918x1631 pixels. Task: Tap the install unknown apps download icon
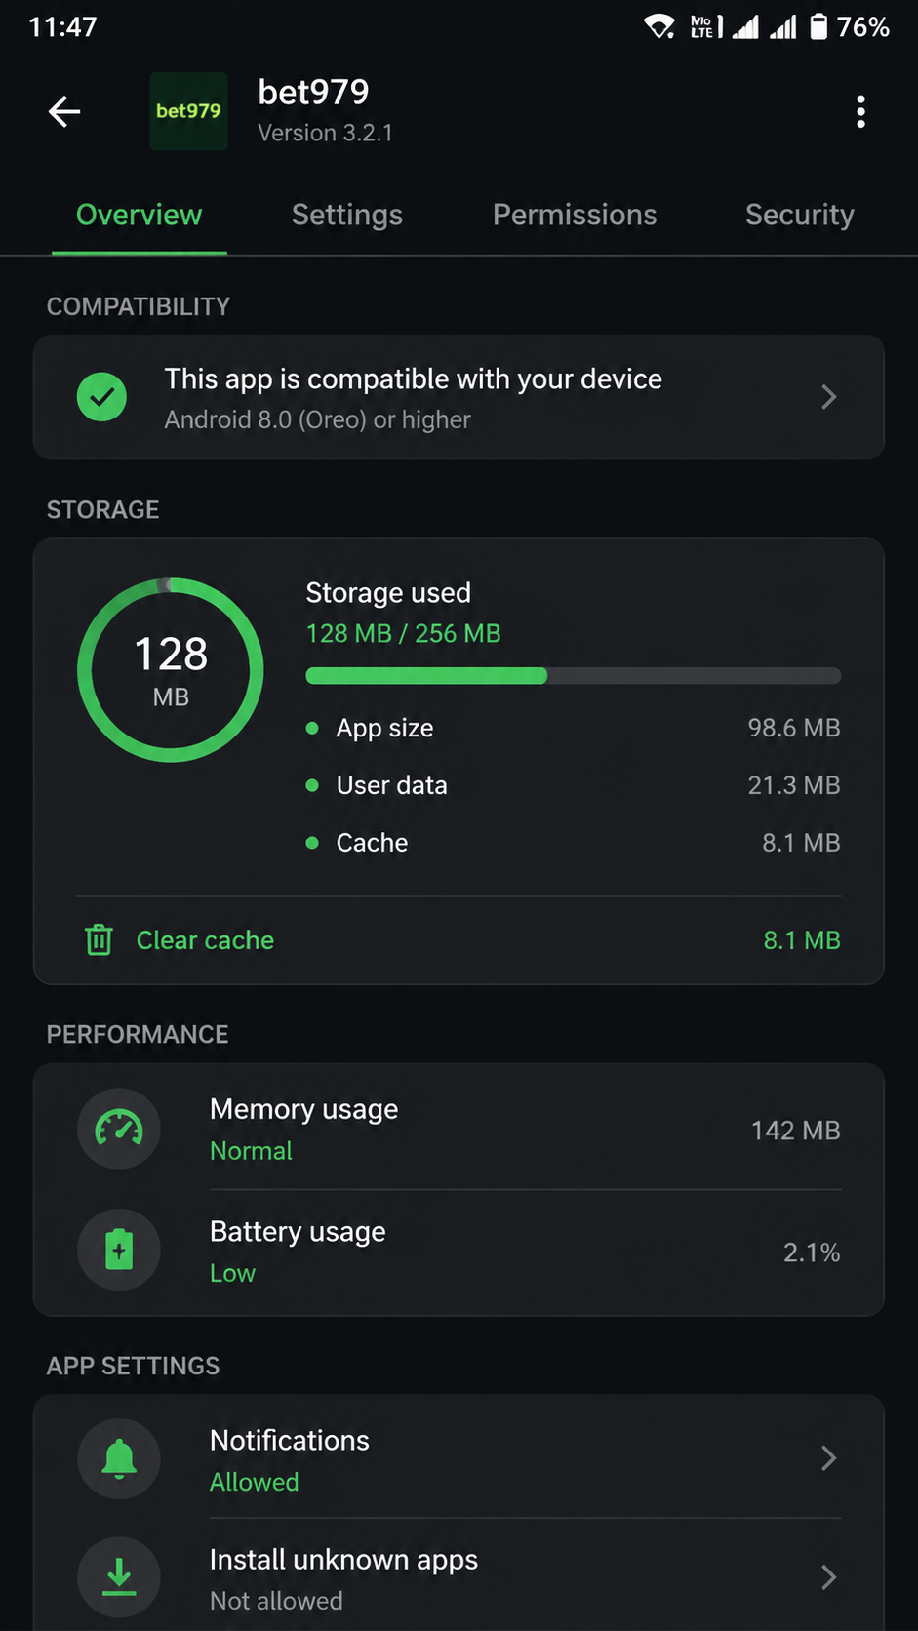pyautogui.click(x=119, y=1577)
